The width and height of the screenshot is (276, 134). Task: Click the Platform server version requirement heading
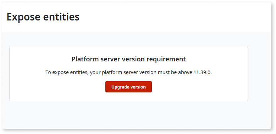pyautogui.click(x=128, y=59)
